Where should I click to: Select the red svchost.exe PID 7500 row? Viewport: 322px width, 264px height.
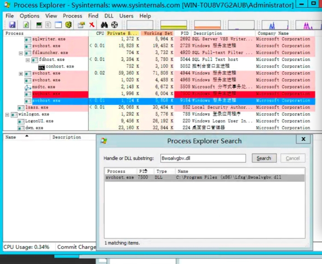coord(159,94)
